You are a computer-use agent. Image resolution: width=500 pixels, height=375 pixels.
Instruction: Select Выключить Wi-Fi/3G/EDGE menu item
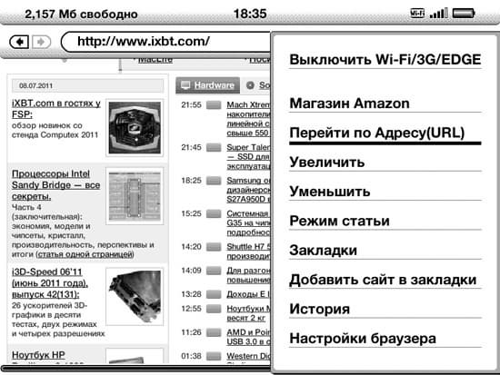click(x=385, y=60)
